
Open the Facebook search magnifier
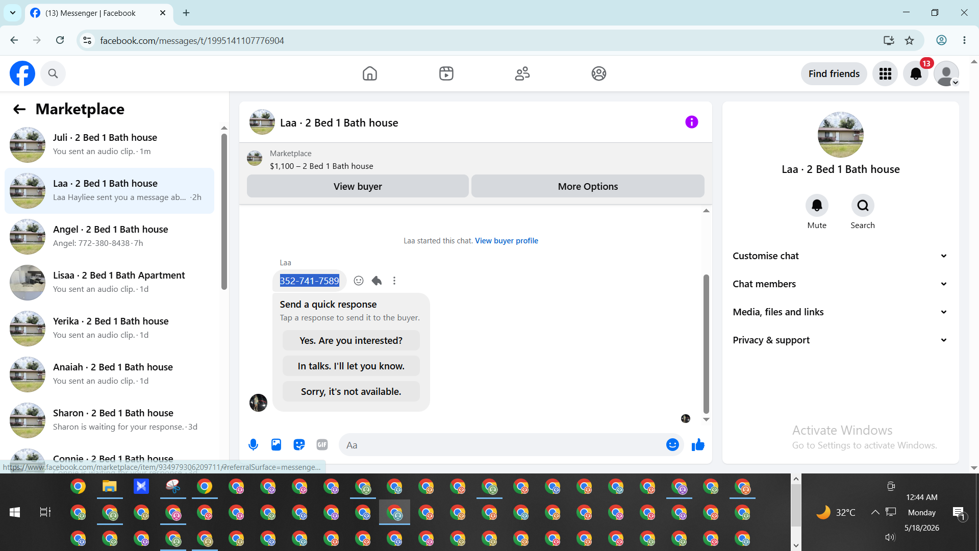pyautogui.click(x=53, y=73)
